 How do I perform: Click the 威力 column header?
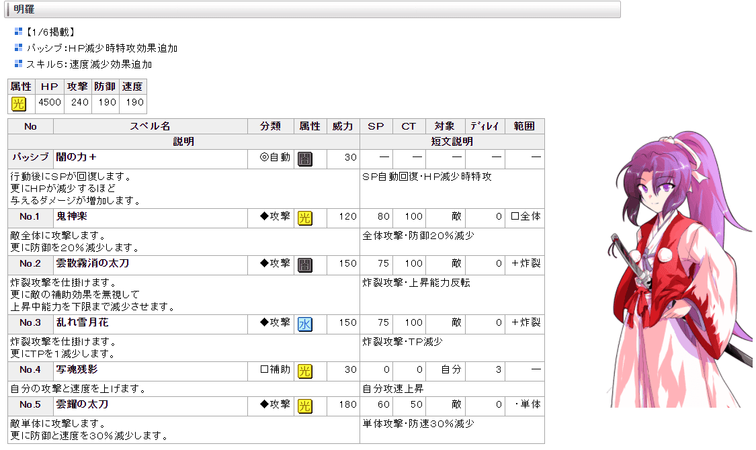pyautogui.click(x=343, y=126)
